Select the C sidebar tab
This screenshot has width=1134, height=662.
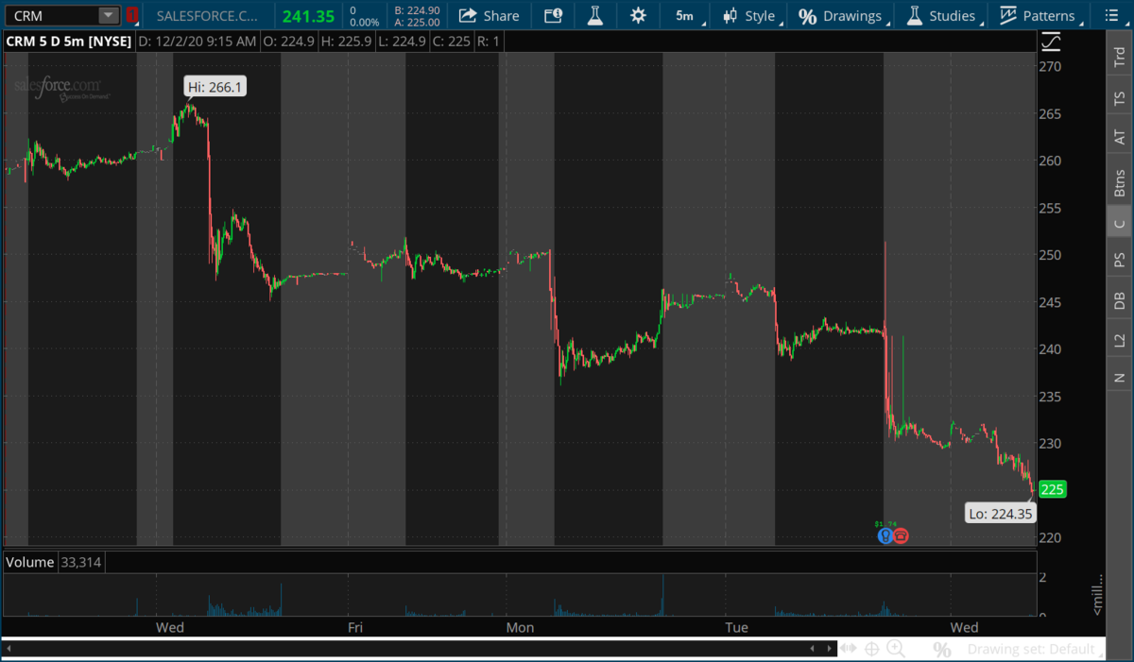1120,223
